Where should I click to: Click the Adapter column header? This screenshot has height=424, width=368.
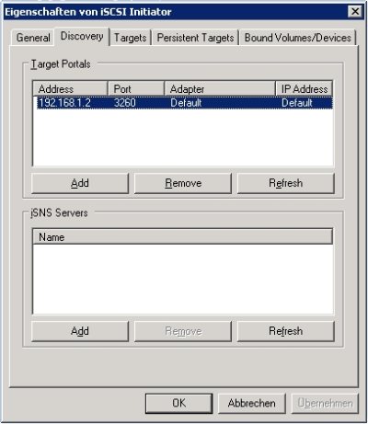point(220,89)
